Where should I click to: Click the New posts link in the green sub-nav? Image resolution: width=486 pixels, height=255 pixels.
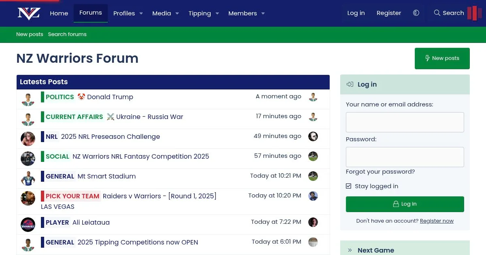point(30,34)
